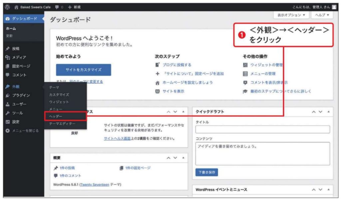Click the ユーザー person icon
341x199 pixels.
8,104
